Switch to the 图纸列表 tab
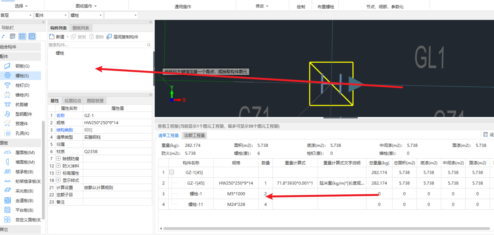 point(81,28)
